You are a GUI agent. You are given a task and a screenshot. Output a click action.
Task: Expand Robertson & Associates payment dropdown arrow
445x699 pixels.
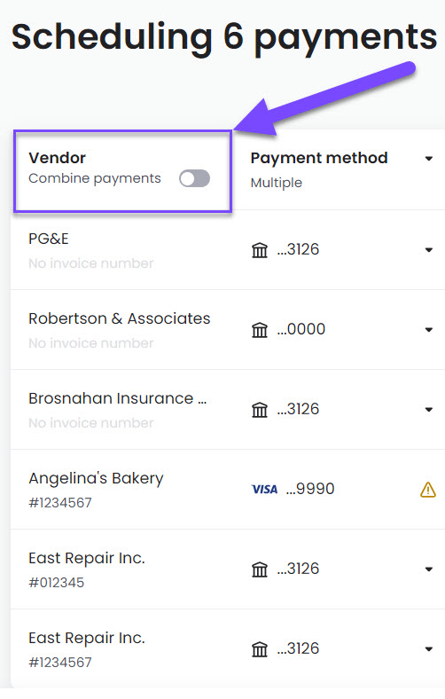pos(429,329)
